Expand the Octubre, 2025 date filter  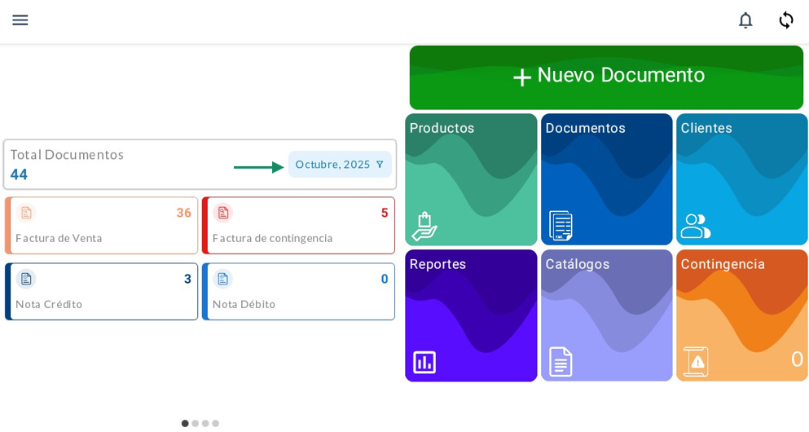click(339, 165)
